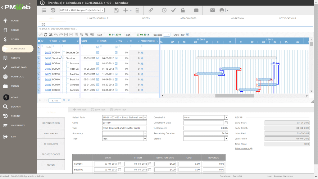Collapse all tasks with the minus box icon
This screenshot has width=318, height=179.
[71, 35]
